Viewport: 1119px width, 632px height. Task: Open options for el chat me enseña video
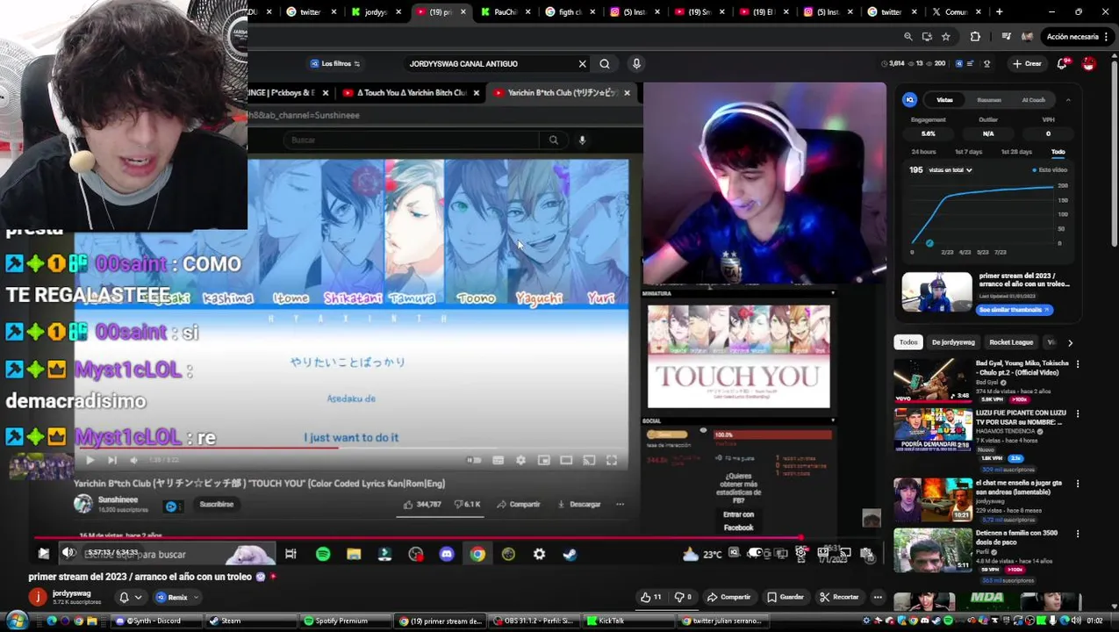1078,484
